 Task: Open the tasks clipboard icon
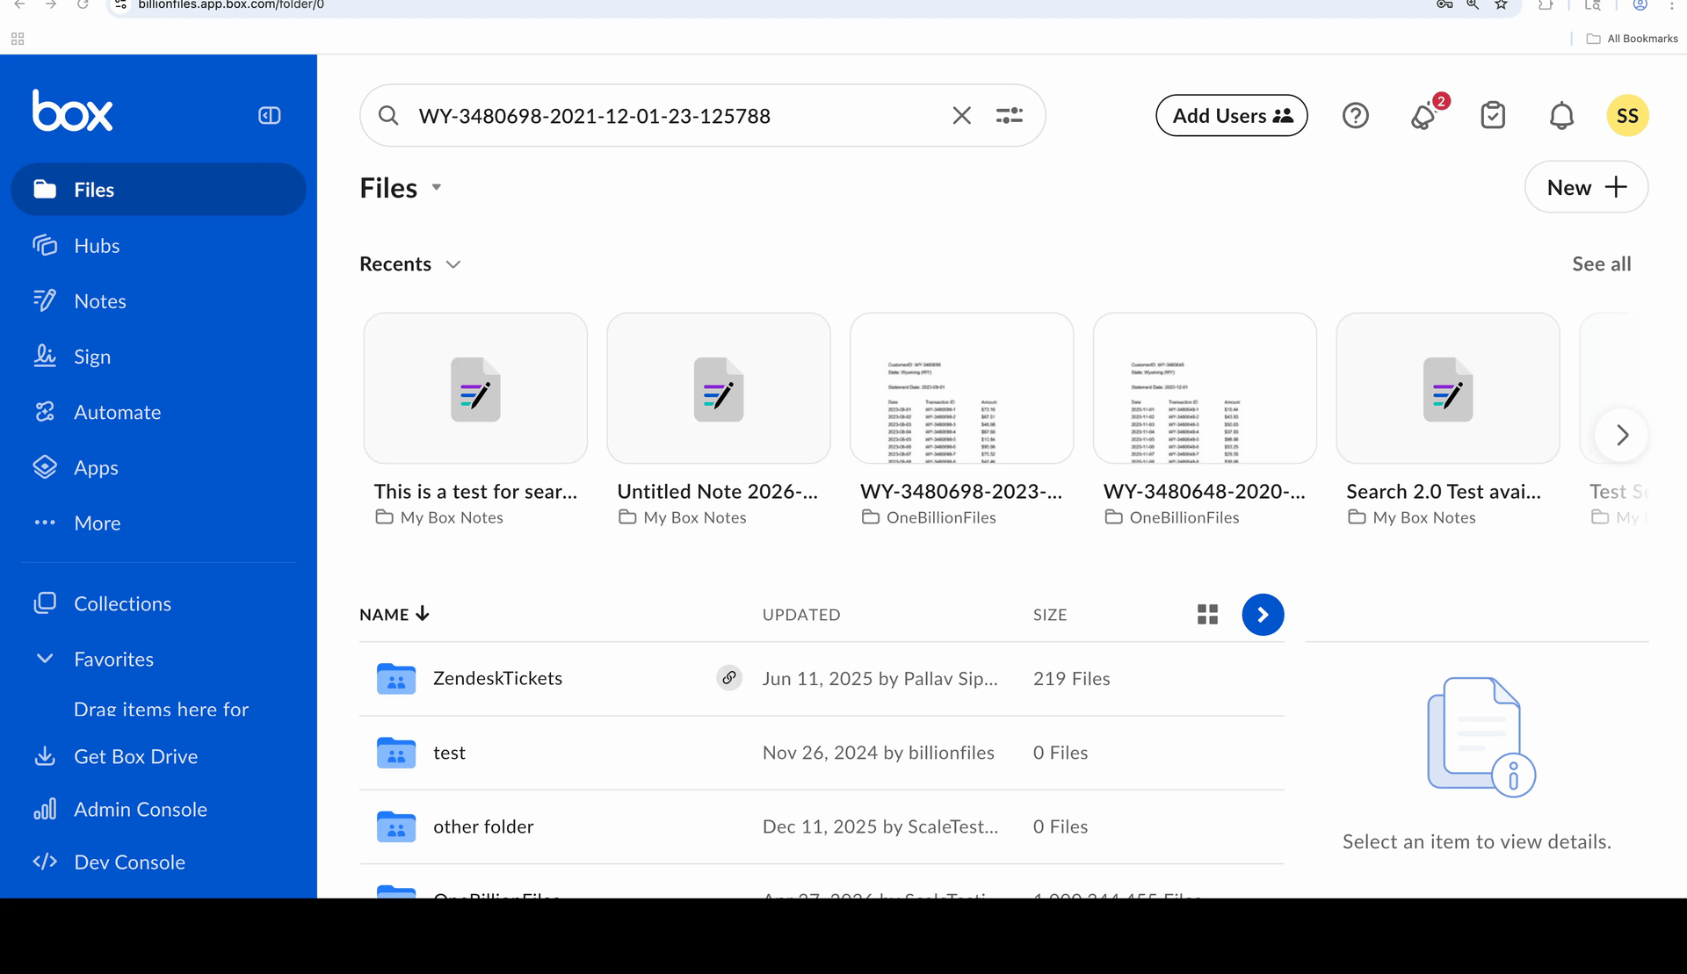pyautogui.click(x=1493, y=116)
